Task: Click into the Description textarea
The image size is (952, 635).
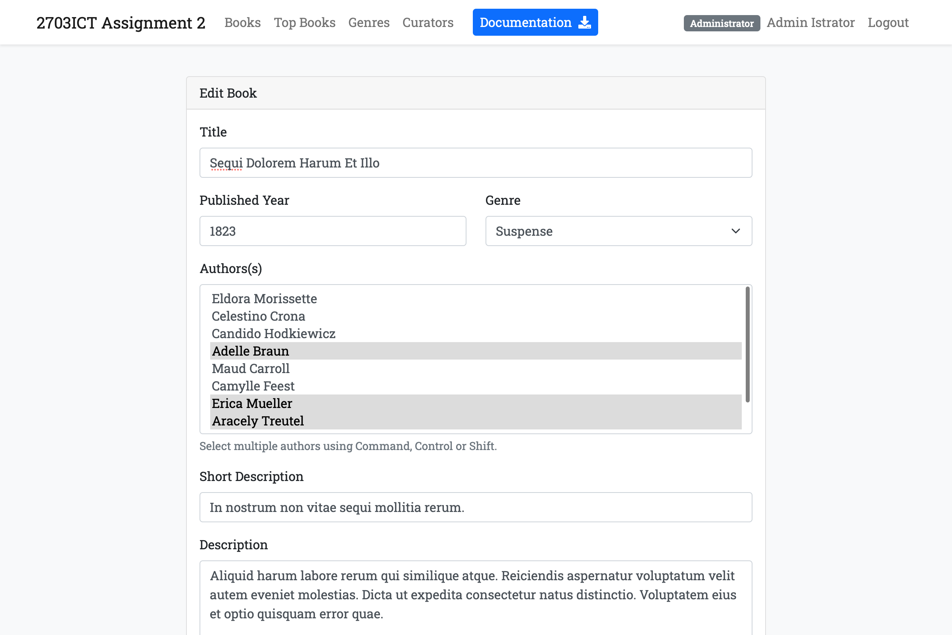Action: click(x=476, y=598)
